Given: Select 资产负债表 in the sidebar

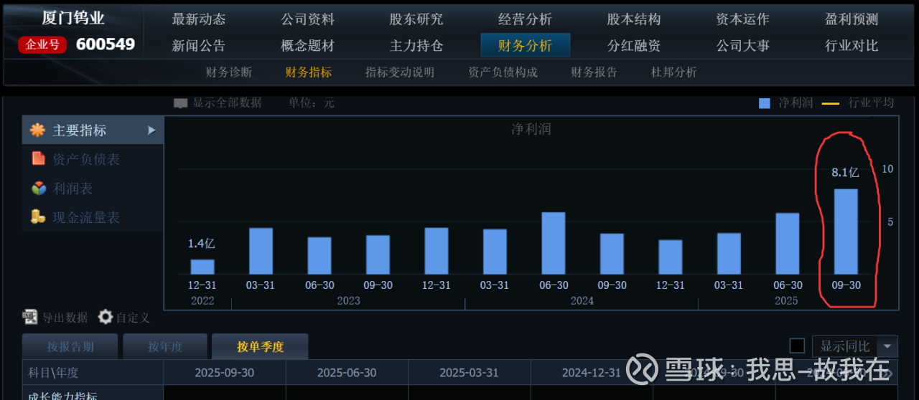Looking at the screenshot, I should coord(86,159).
